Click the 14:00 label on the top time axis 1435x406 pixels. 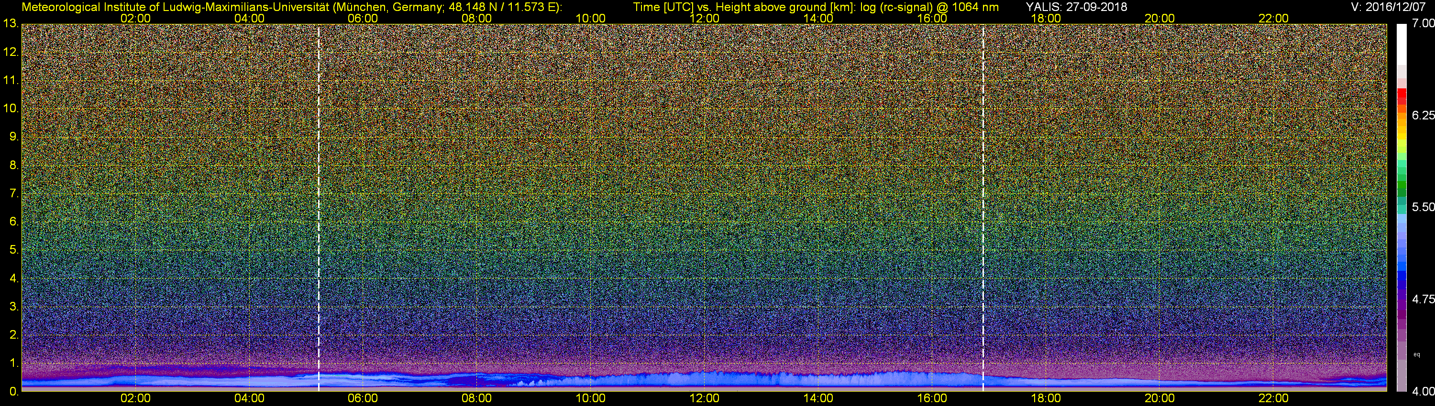click(818, 18)
